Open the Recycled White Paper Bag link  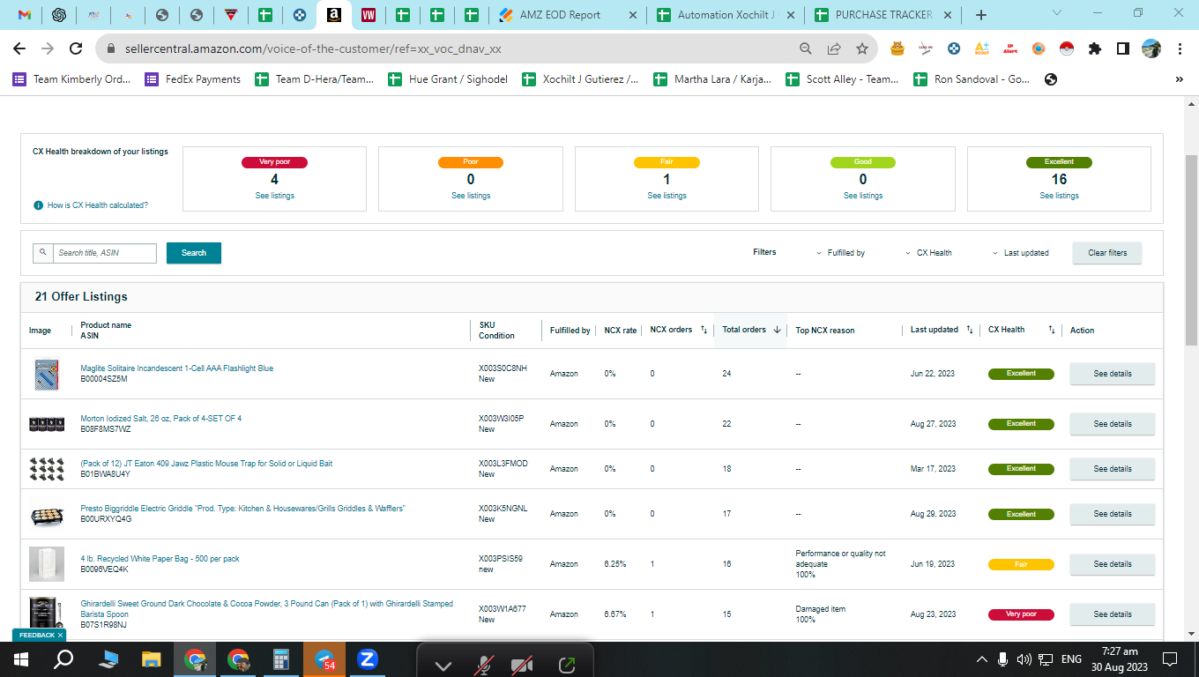[x=160, y=559]
